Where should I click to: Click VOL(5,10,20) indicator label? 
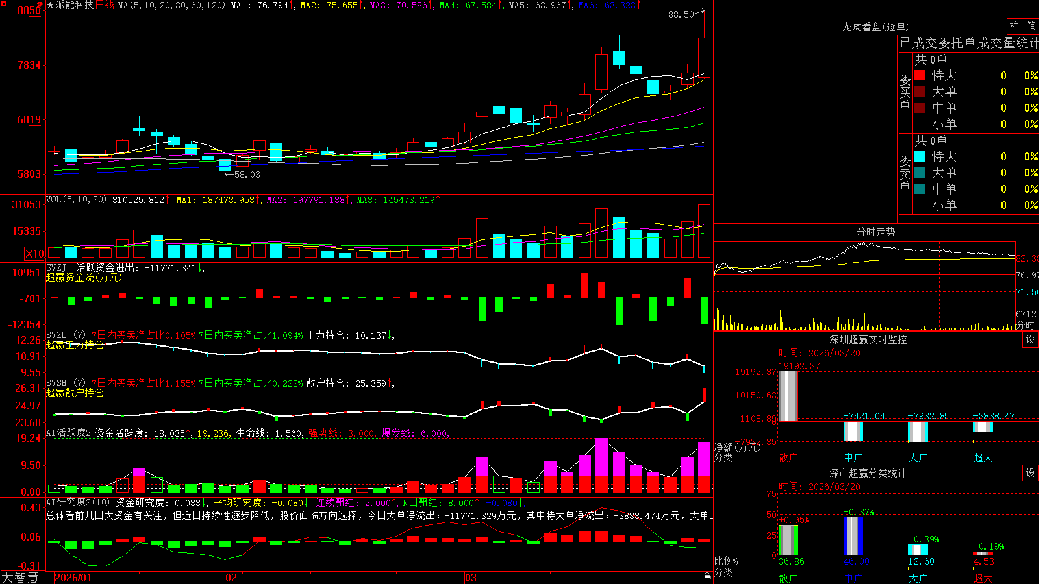click(76, 200)
